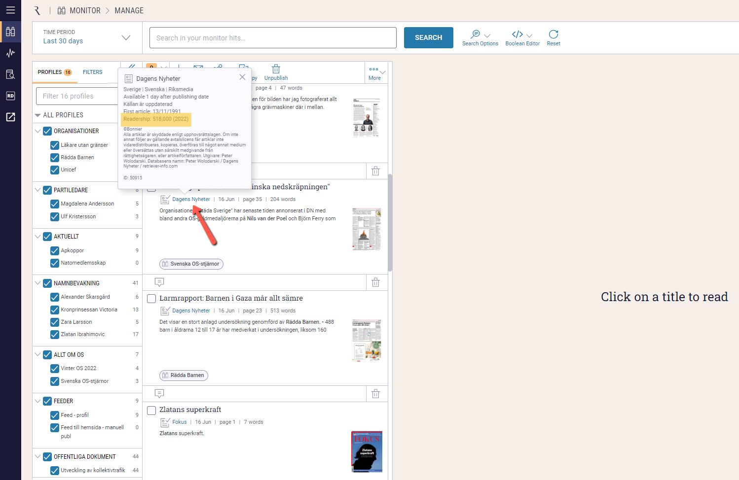Image resolution: width=739 pixels, height=480 pixels.
Task: Click the SEARCH button
Action: 428,37
